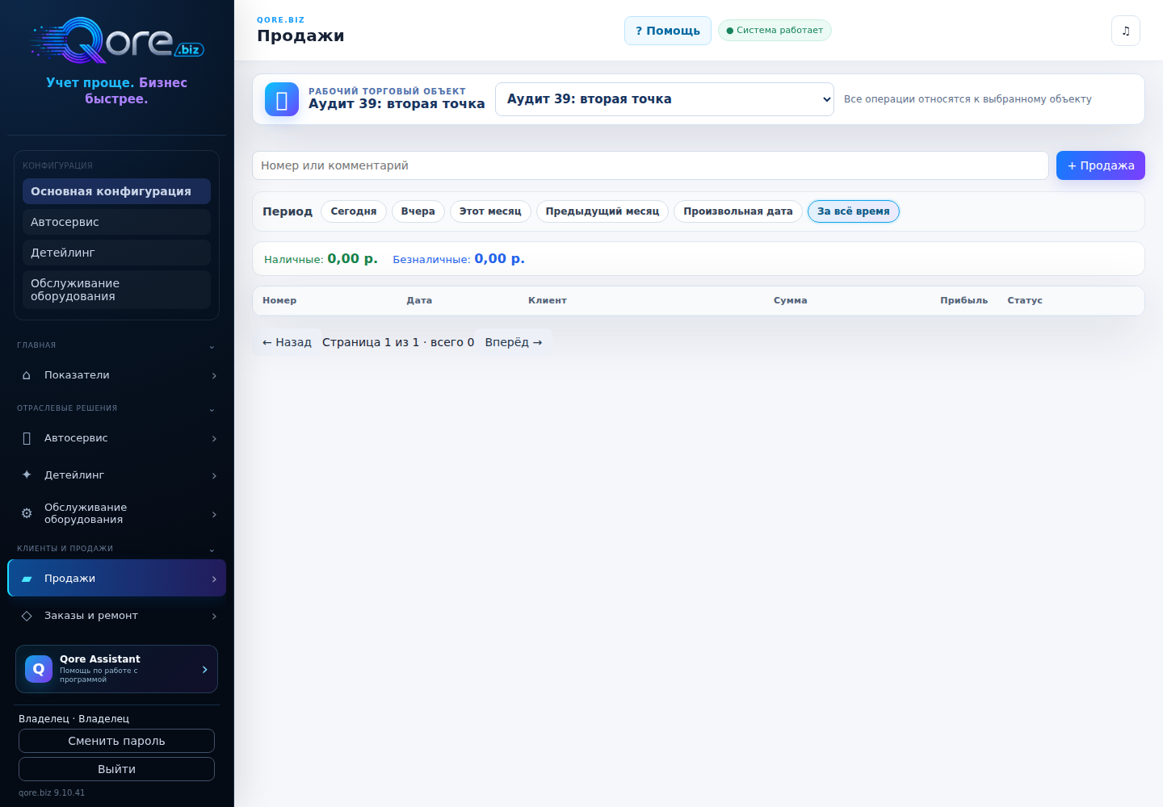Viewport: 1163px width, 807px height.
Task: Go to previous page with Назад
Action: coord(287,342)
